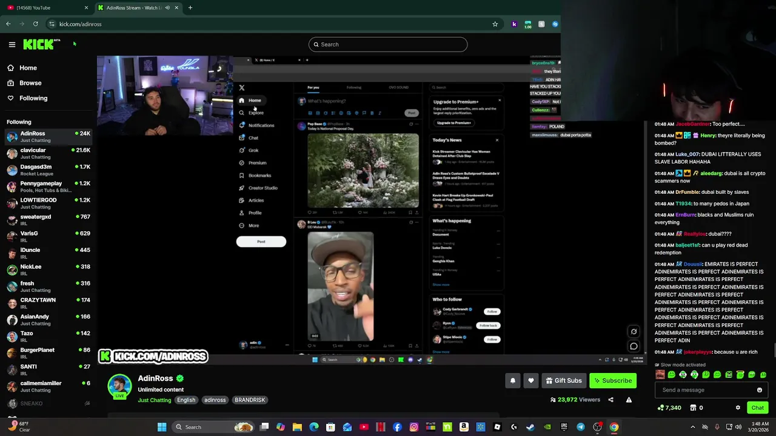
Task: Open Tazo channel in Following list
Action: pyautogui.click(x=48, y=336)
